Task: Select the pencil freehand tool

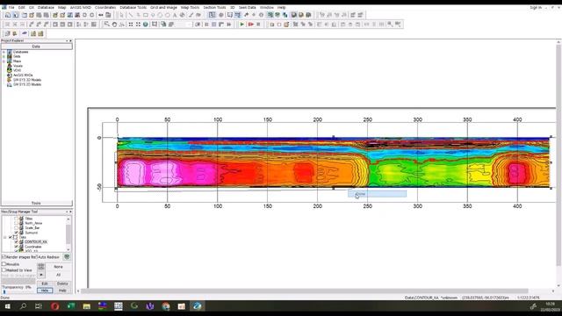Action: [191, 15]
